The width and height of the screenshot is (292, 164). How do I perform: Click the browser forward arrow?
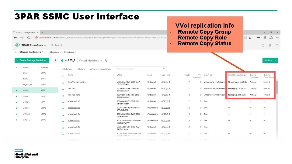tap(22, 38)
